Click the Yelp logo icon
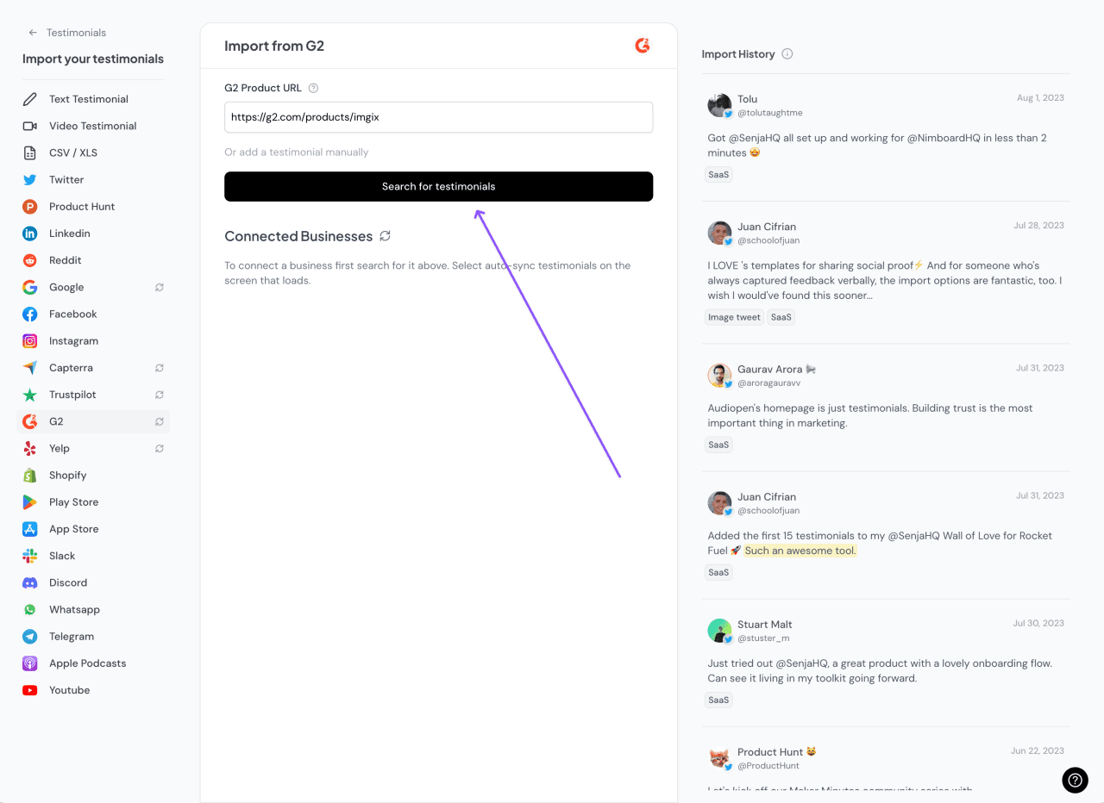This screenshot has width=1104, height=803. point(30,448)
